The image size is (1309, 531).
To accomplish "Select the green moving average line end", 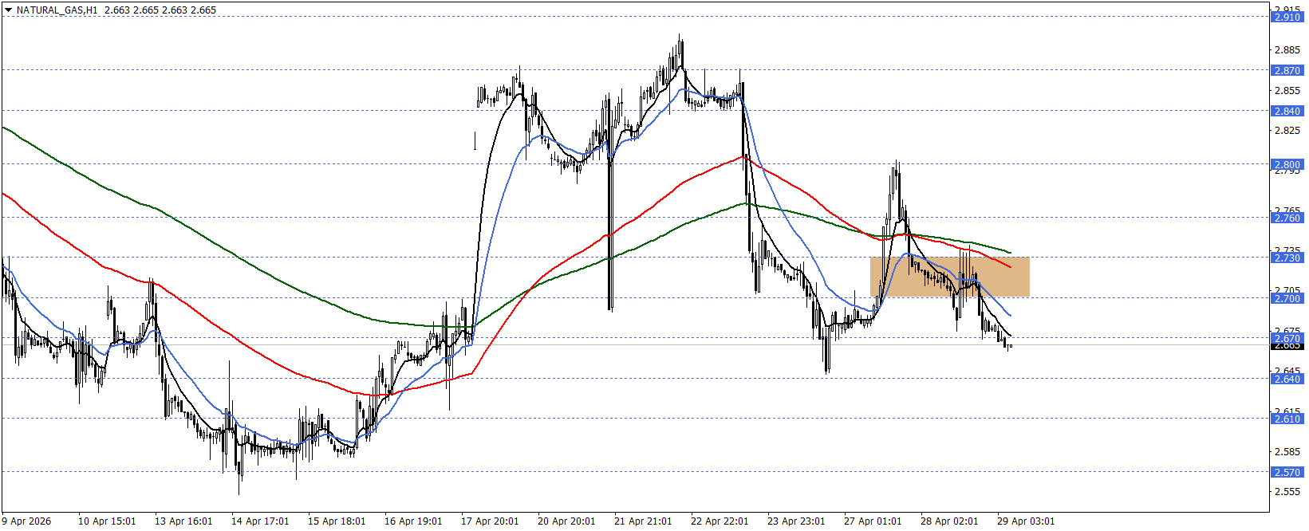I will tap(1010, 253).
